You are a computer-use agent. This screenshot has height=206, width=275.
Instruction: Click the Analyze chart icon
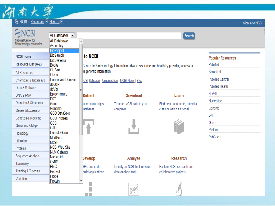[x=134, y=189]
